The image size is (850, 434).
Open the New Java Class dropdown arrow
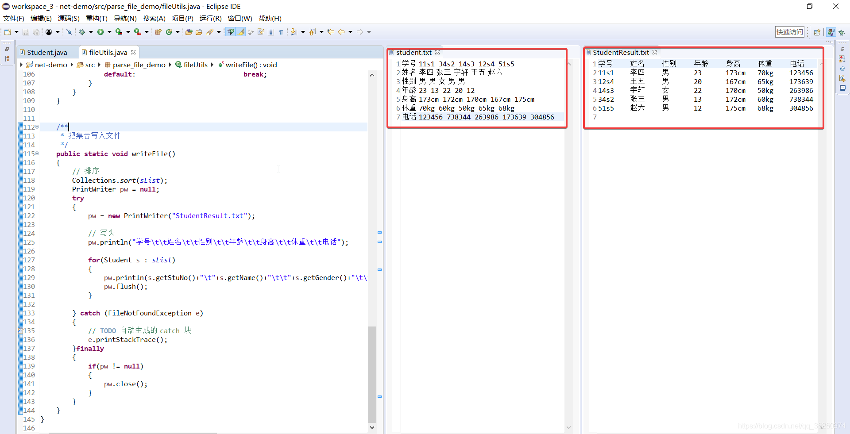point(178,32)
